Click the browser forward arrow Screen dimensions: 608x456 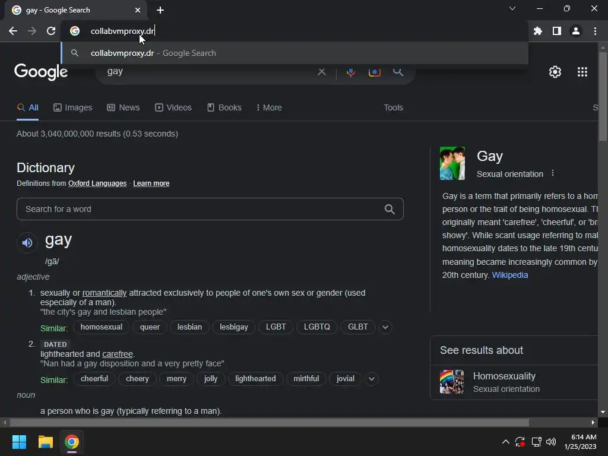[x=32, y=31]
